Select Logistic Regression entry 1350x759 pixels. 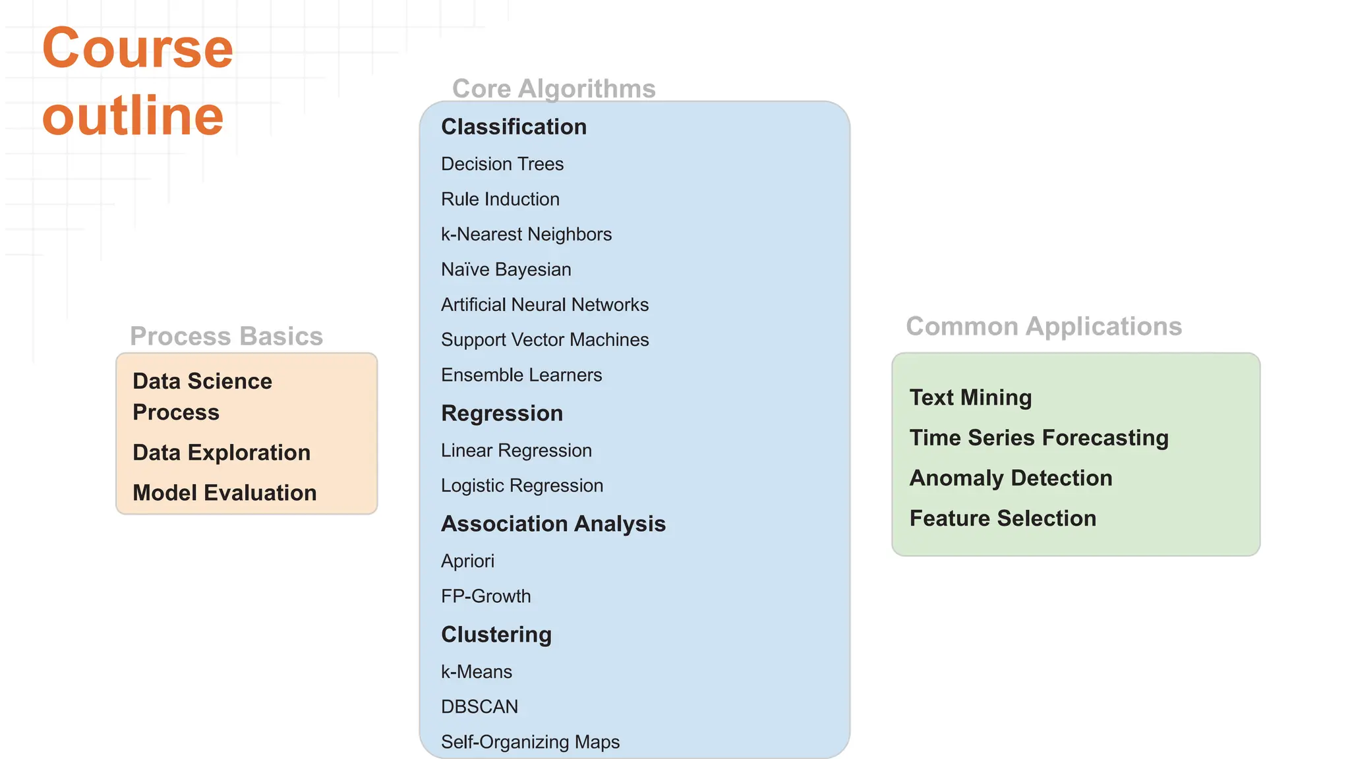[x=521, y=486]
